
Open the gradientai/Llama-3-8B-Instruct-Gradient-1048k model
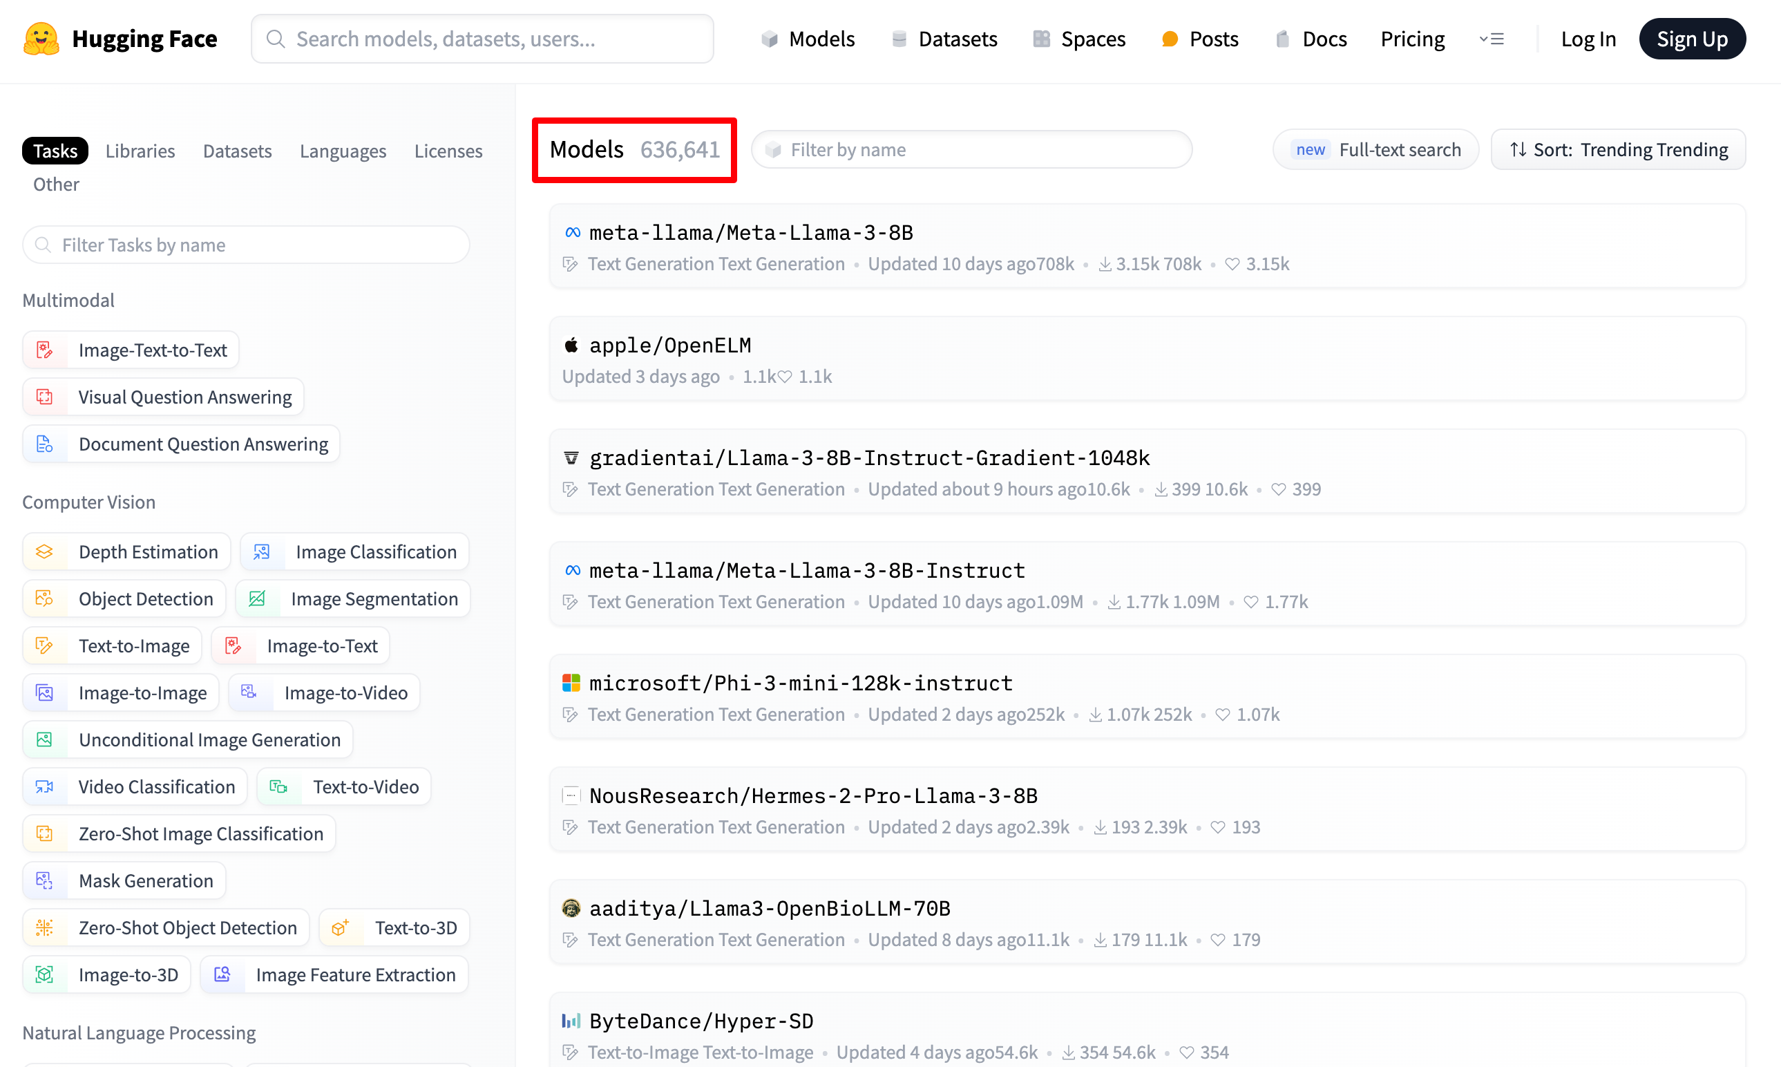click(869, 458)
